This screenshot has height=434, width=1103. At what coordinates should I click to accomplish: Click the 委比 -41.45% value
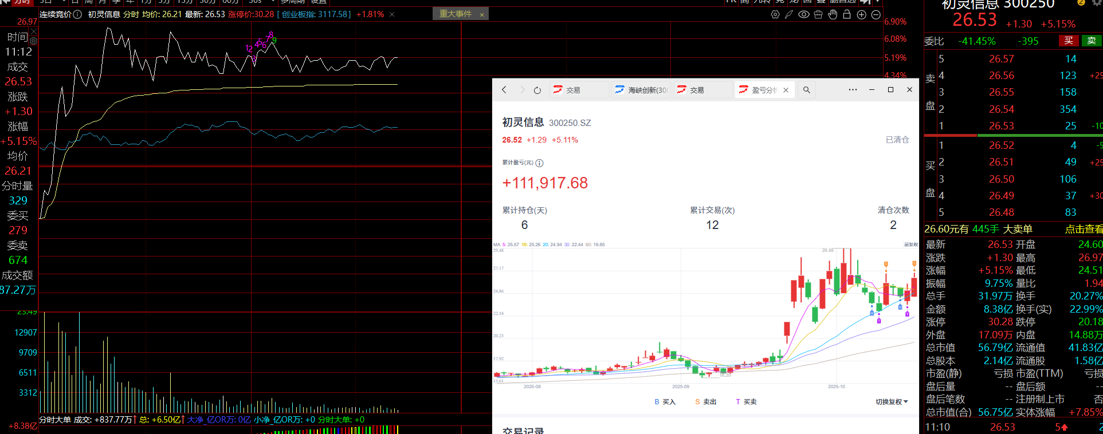[977, 41]
